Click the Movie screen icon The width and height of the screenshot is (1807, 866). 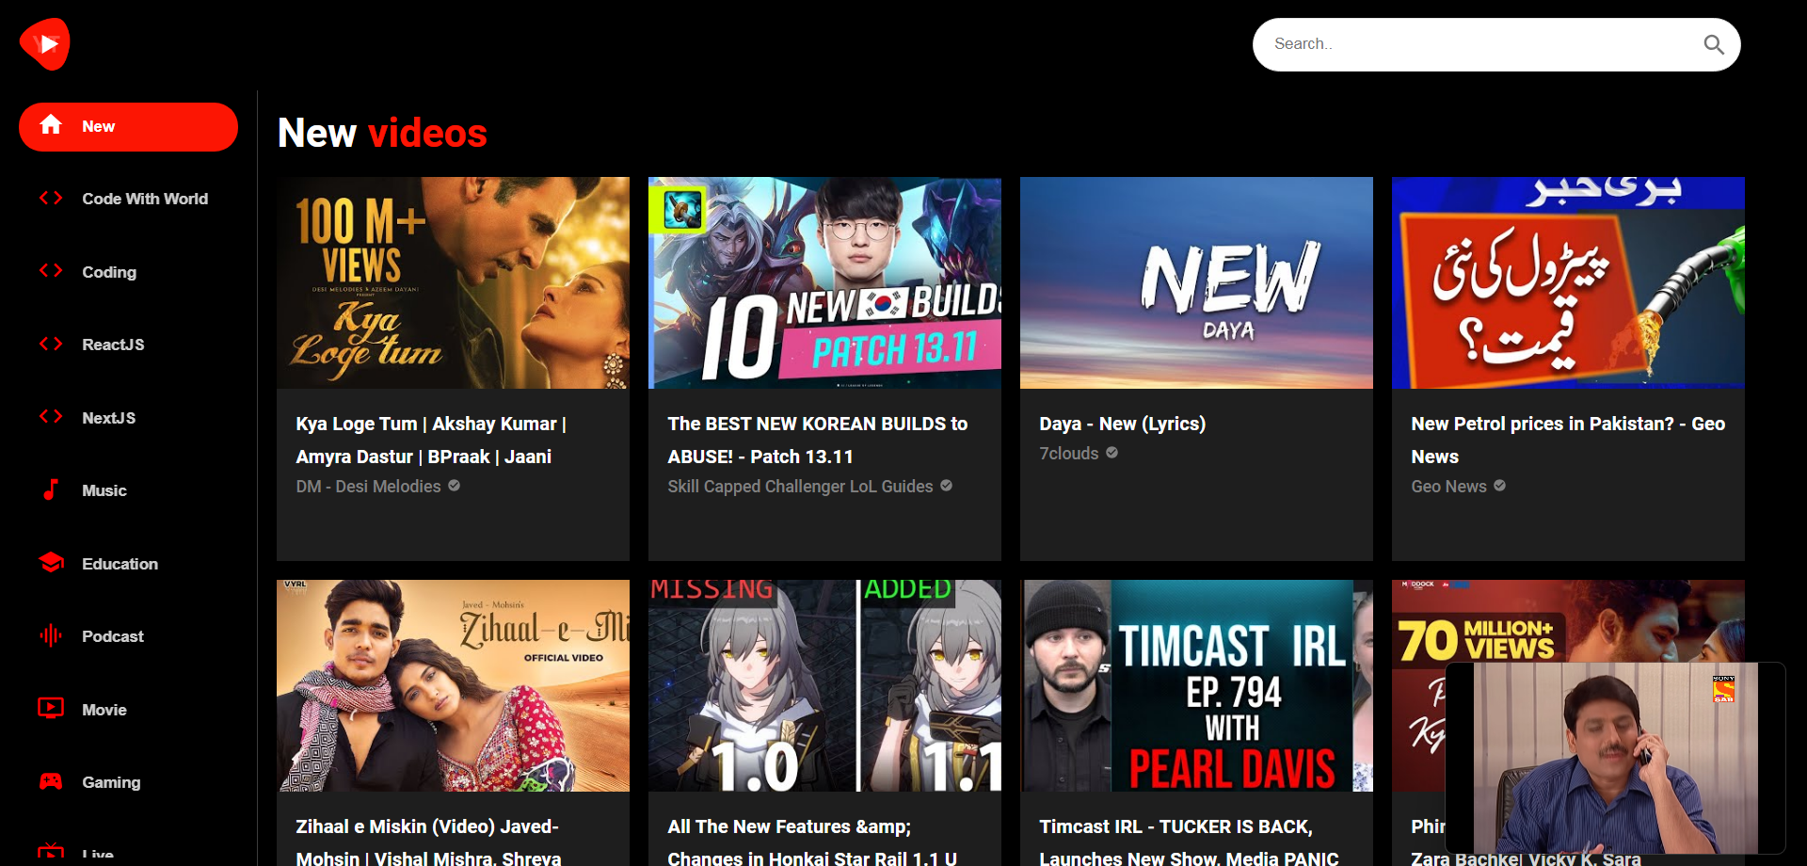point(51,709)
